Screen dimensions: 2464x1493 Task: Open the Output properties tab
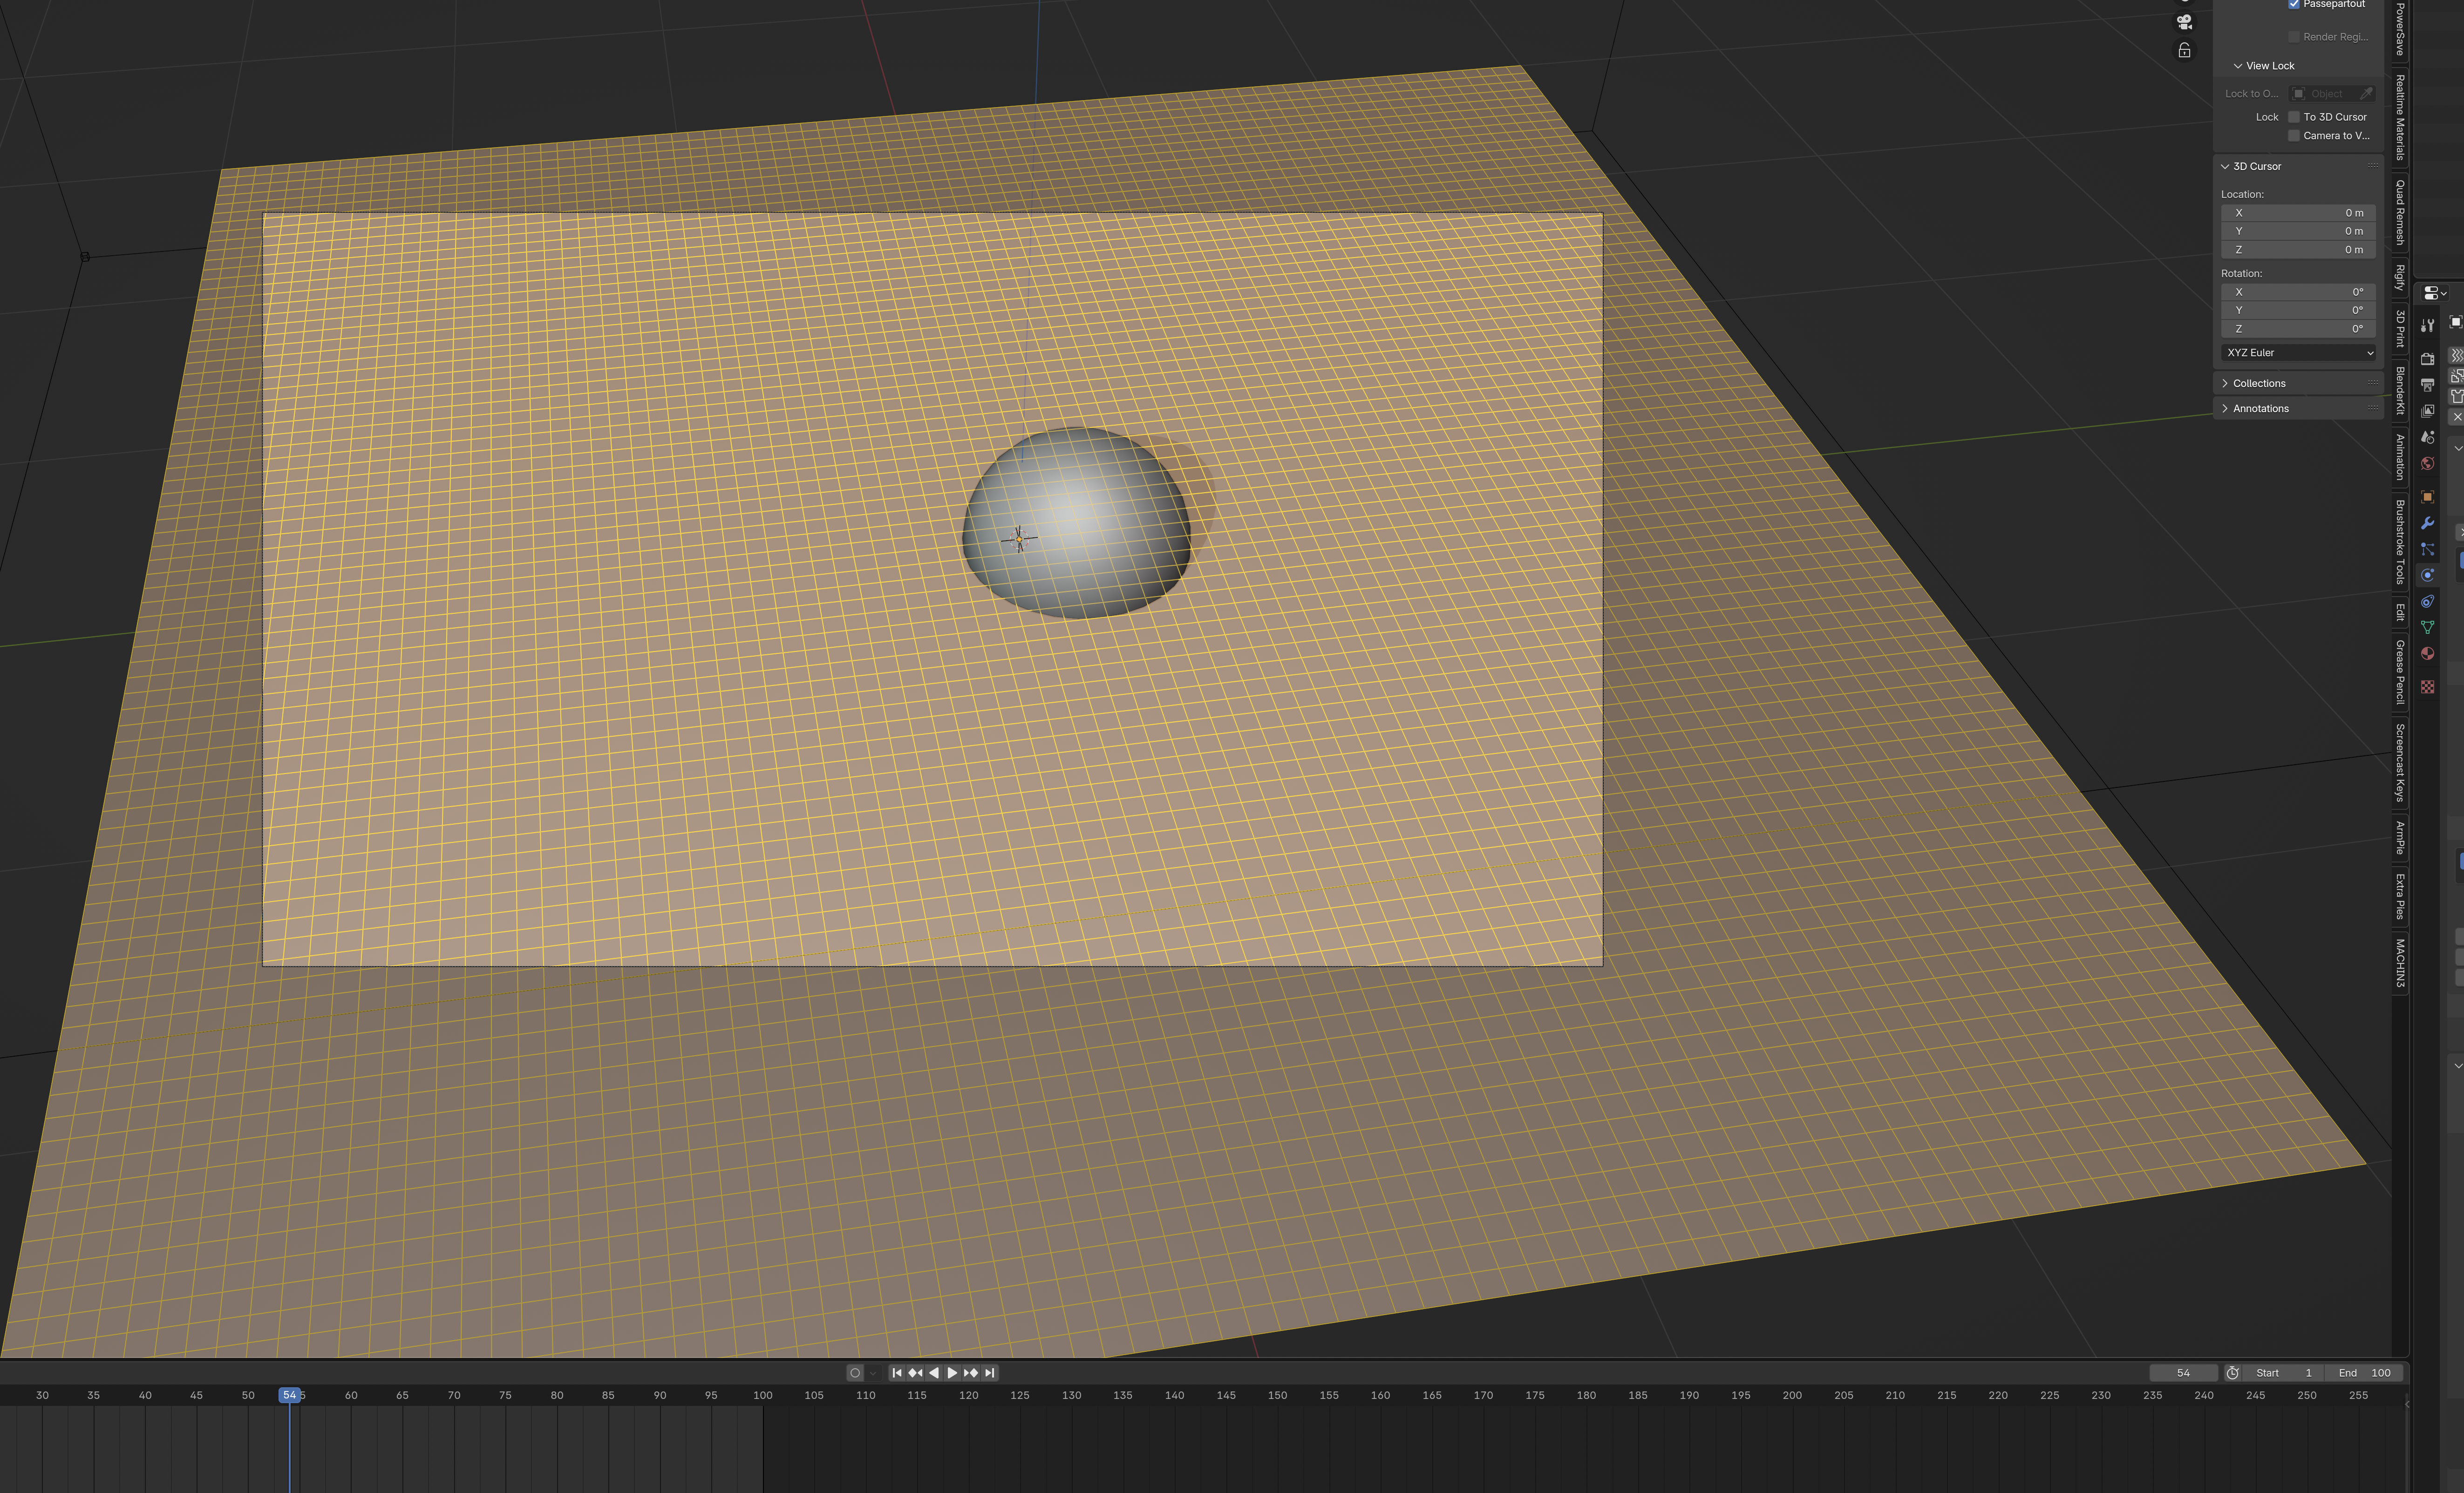(x=2427, y=385)
